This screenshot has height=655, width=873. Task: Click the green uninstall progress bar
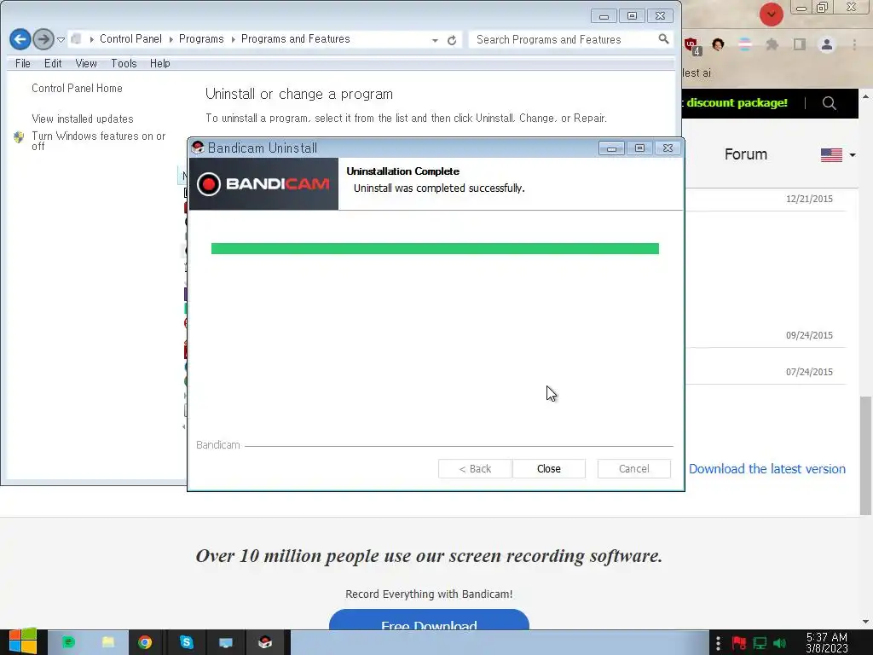pyautogui.click(x=435, y=248)
